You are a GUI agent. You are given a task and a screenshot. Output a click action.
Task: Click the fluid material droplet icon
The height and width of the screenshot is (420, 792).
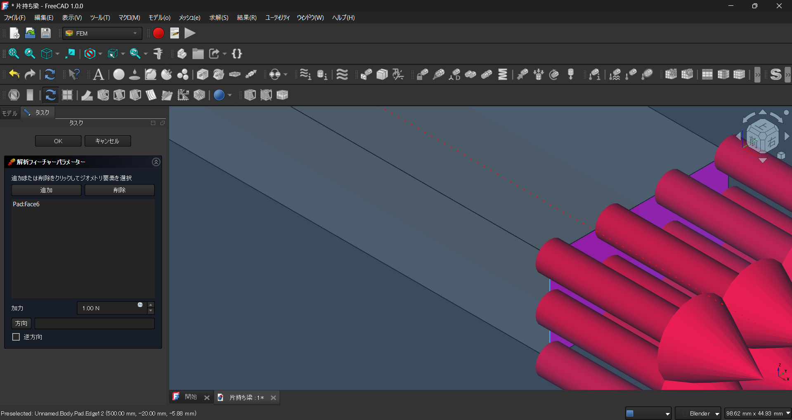(x=135, y=74)
